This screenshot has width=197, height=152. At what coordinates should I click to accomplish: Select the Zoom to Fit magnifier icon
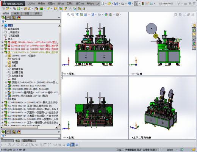pos(69,14)
